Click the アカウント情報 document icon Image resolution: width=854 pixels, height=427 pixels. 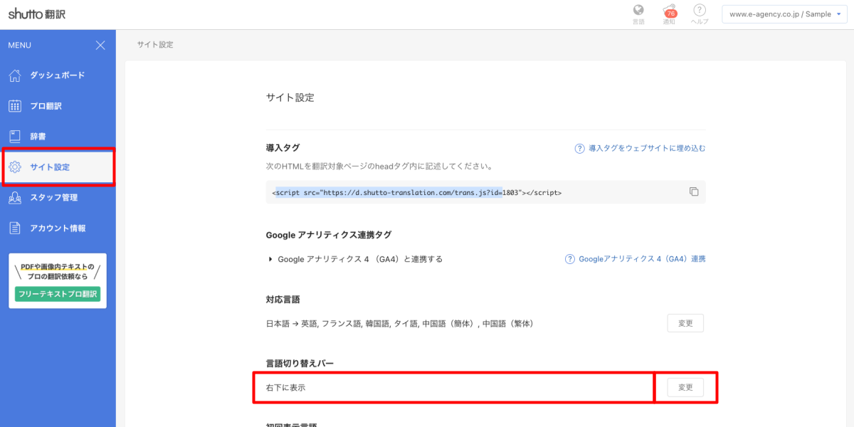[x=15, y=228]
